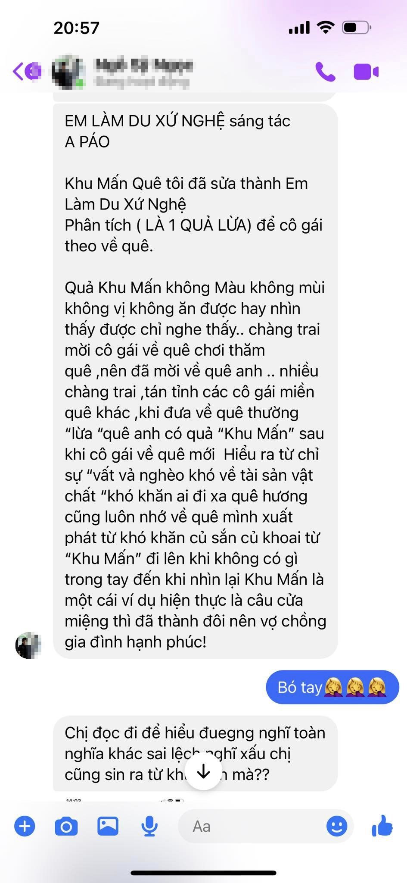Tap sender avatar beside long message

click(x=28, y=645)
